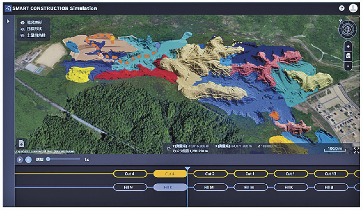
Task: Click the 1x speed value
Action: [87, 160]
